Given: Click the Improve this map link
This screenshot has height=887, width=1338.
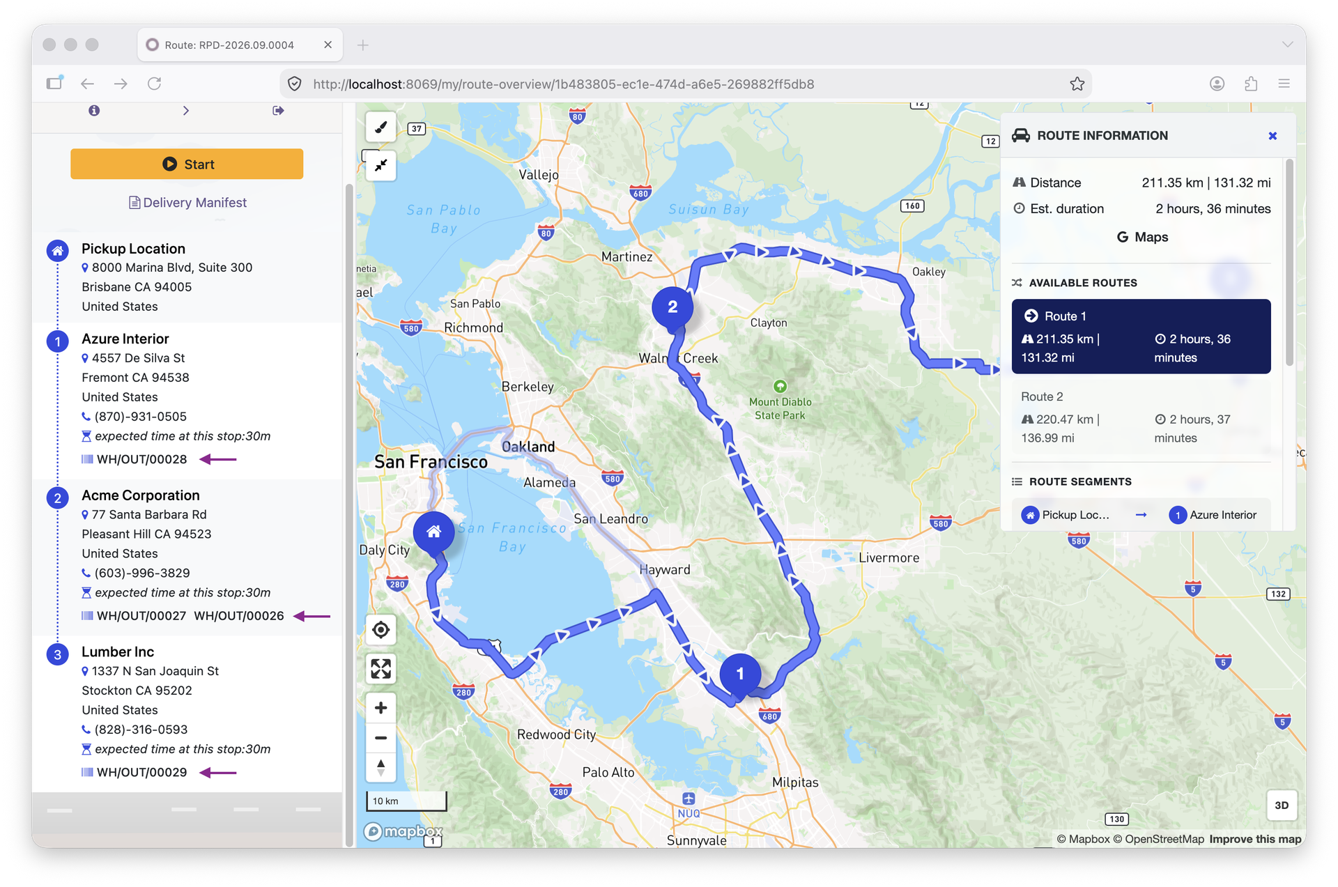Looking at the screenshot, I should click(1255, 839).
